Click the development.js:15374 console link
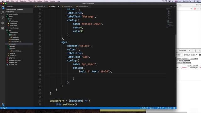The height and width of the screenshot is (113, 201). coord(187,59)
